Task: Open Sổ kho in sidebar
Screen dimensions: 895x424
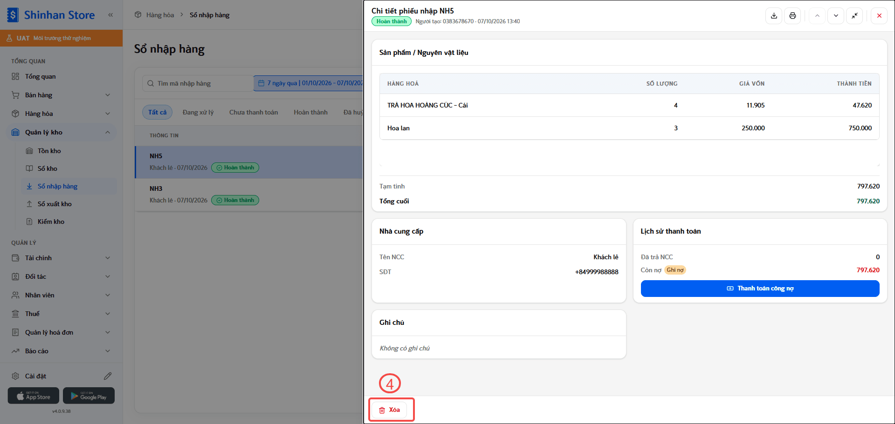Action: point(69,168)
